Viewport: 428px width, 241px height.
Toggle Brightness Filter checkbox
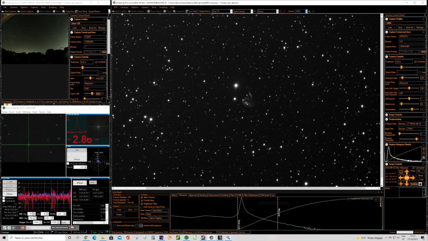(x=142, y=204)
